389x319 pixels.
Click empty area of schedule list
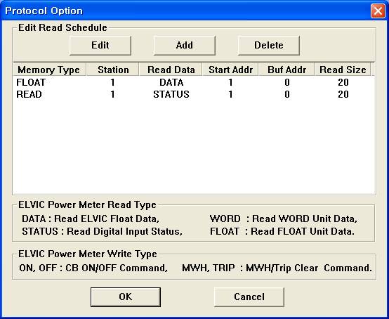pyautogui.click(x=194, y=146)
